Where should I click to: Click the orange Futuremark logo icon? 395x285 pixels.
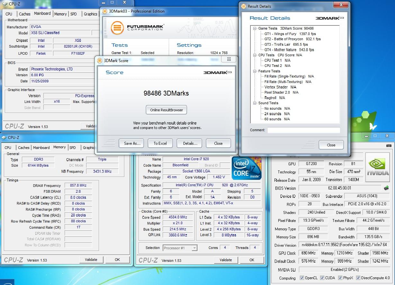click(117, 28)
